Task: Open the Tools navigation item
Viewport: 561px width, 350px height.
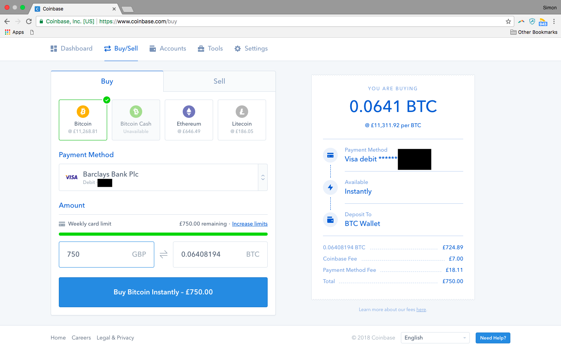Action: (210, 49)
